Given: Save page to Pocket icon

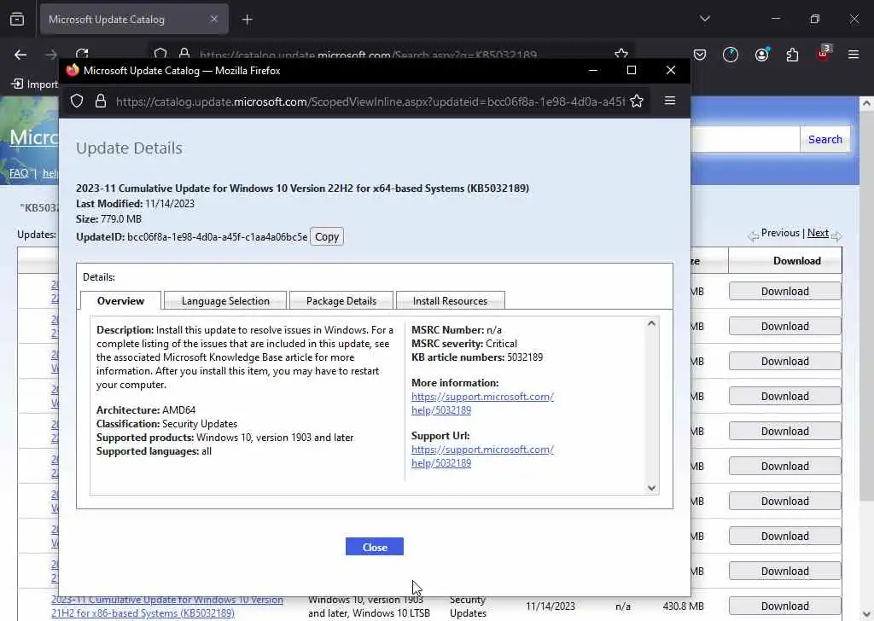Looking at the screenshot, I should (700, 55).
